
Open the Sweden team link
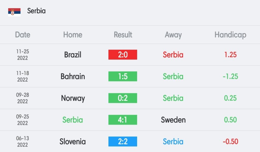coord(173,120)
